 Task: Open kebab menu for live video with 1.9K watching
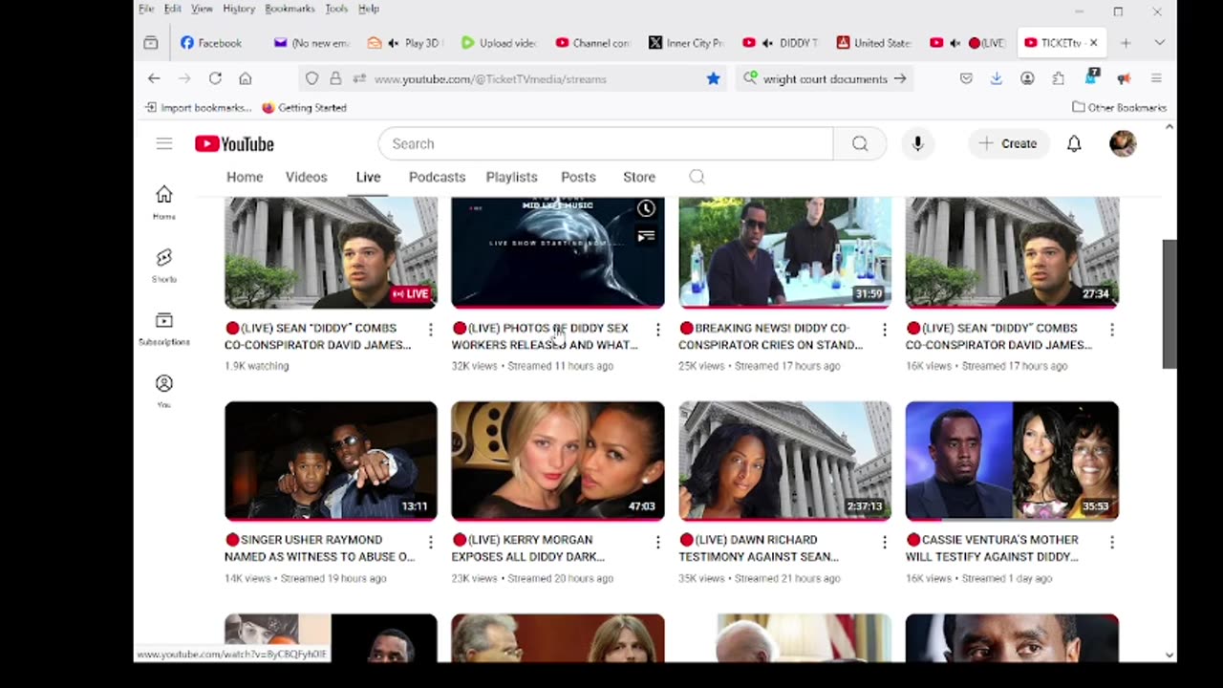pyautogui.click(x=430, y=330)
